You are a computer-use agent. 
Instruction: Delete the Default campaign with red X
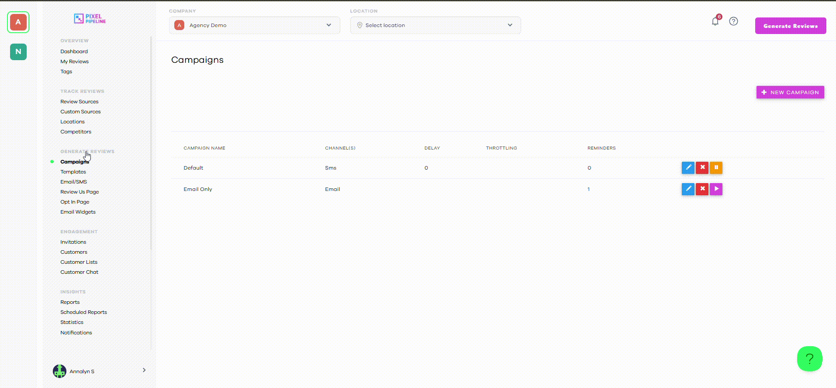(702, 168)
